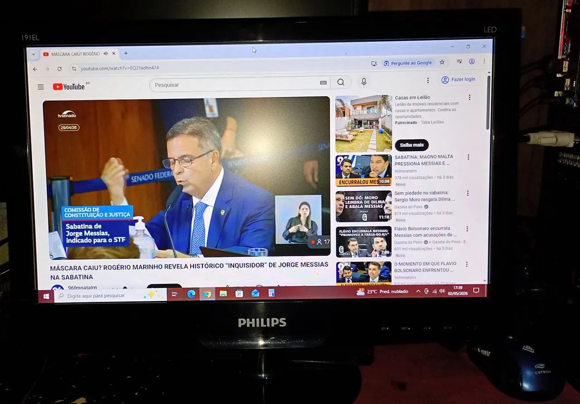Reload the YouTube page
Viewport: 580px width, 404px height.
(x=59, y=69)
